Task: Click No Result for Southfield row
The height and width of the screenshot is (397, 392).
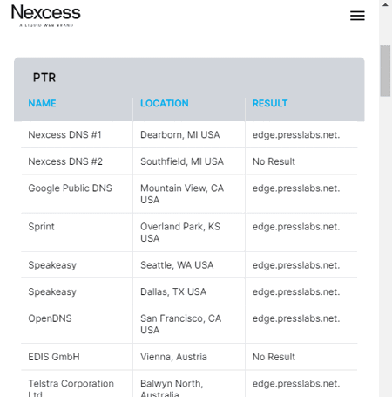Action: coord(274,161)
